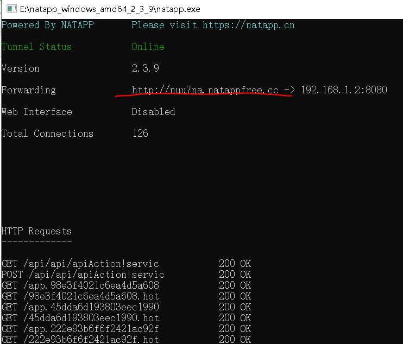Click '200 OK' status of POST request

click(235, 275)
